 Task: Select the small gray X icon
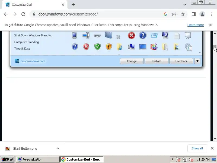click(x=118, y=37)
